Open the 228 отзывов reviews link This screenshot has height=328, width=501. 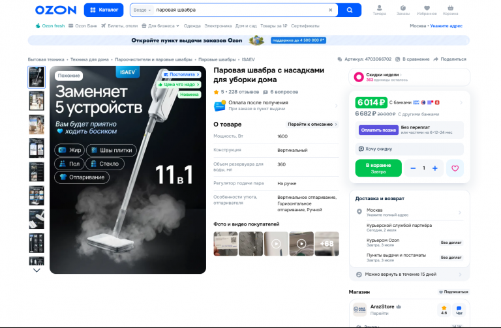click(x=244, y=92)
